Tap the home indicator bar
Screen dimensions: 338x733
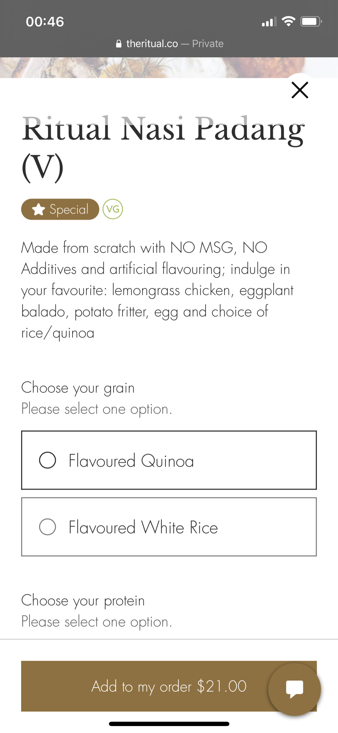coord(169,724)
